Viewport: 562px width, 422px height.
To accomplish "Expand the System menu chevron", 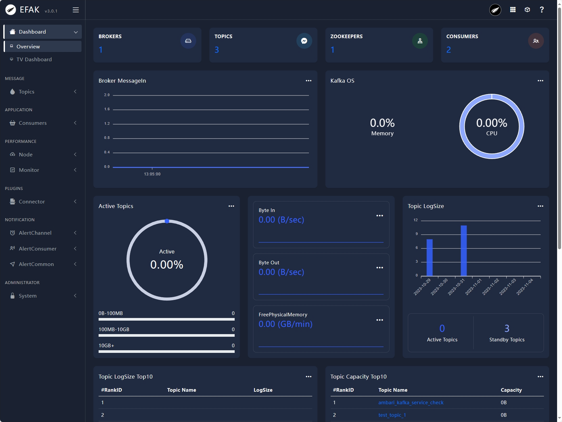I will 75,296.
